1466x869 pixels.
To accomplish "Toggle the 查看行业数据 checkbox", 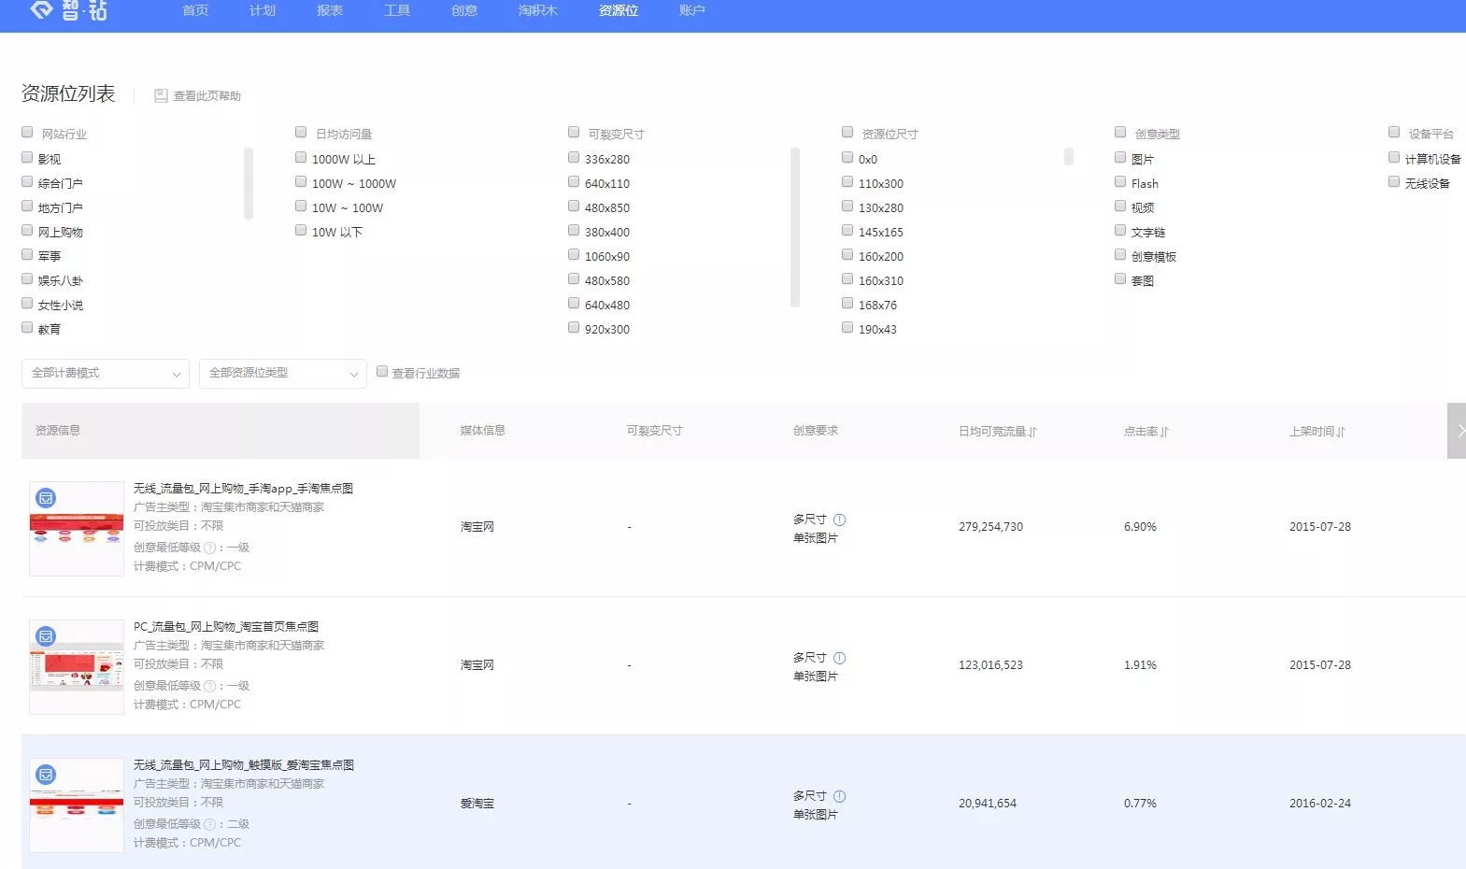I will point(382,372).
